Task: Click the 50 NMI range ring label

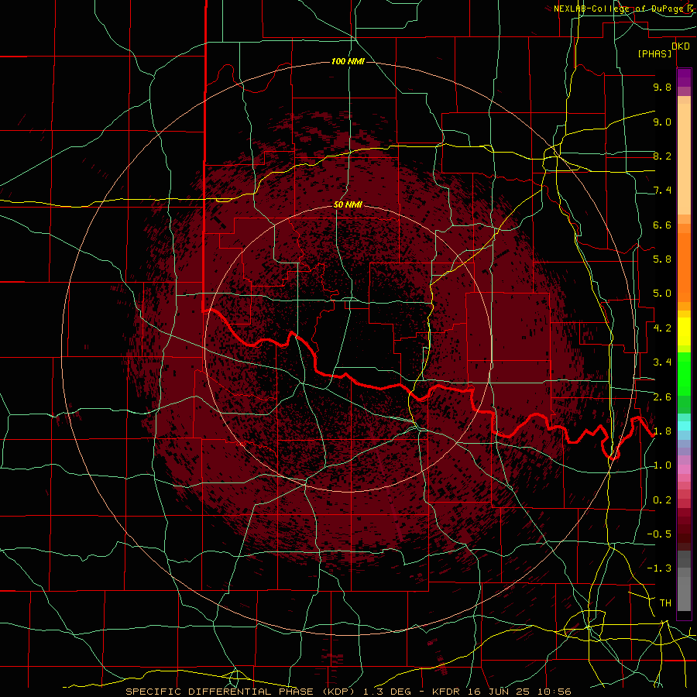Action: tap(348, 204)
